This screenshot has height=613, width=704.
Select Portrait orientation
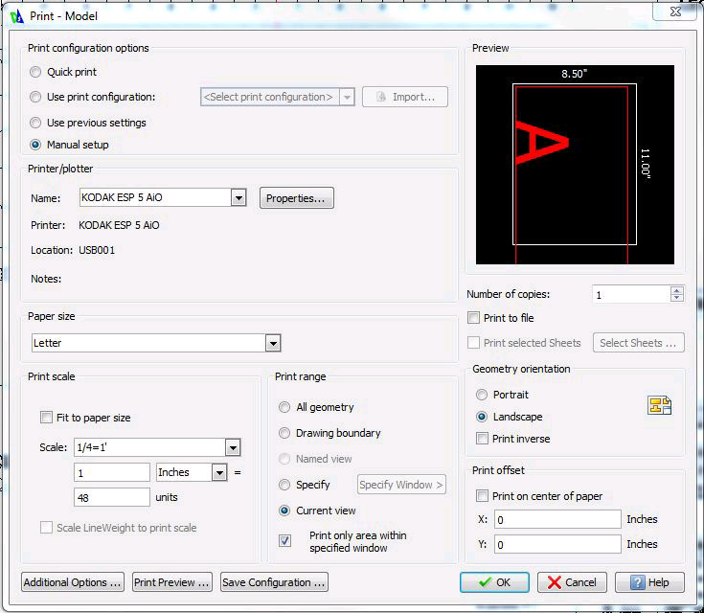(481, 395)
